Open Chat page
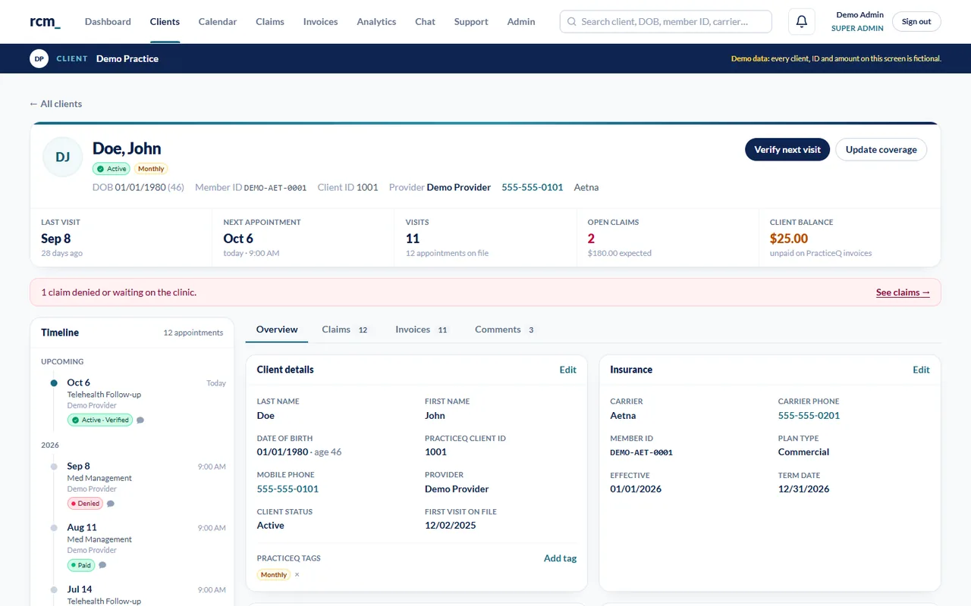This screenshot has width=971, height=606. 425,21
